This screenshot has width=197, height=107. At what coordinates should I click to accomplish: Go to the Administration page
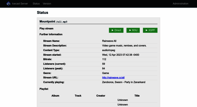[x=181, y=4]
